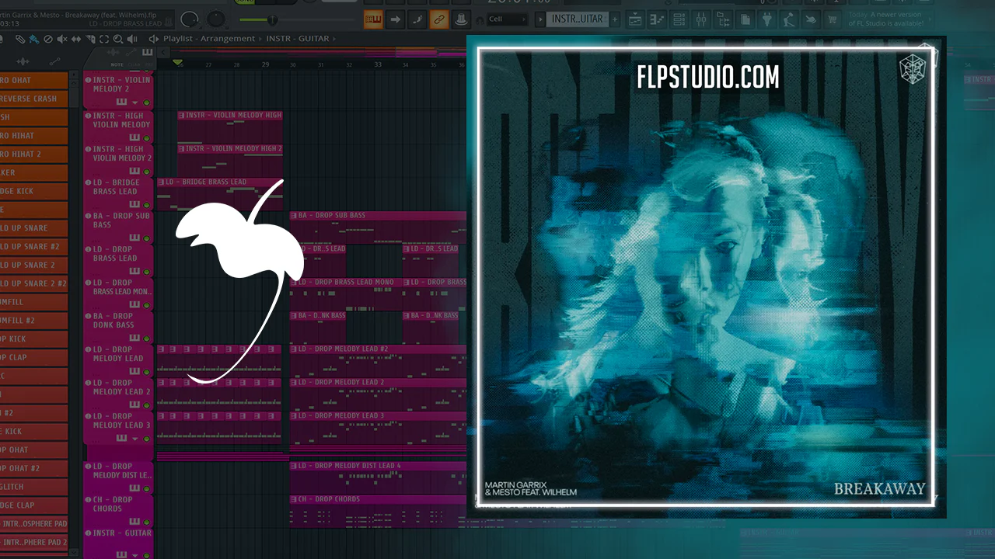Open menu of BA - DROP SUB BASS clip
Viewport: 995px width, 559px height.
(294, 216)
